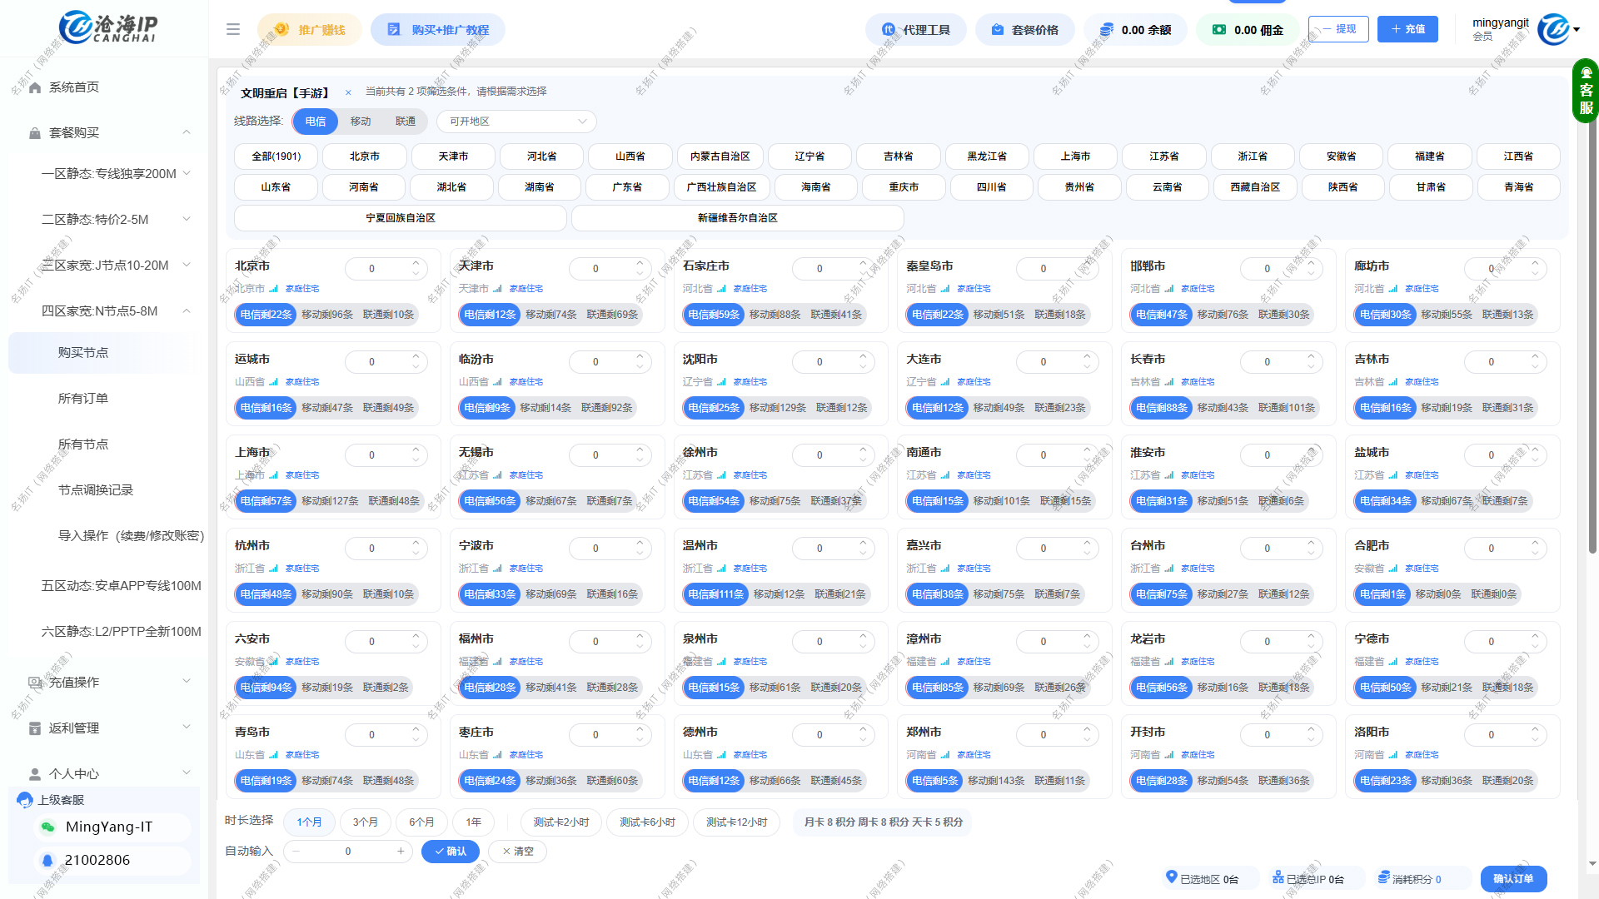Open the green 客服 customer service widget

(1586, 92)
